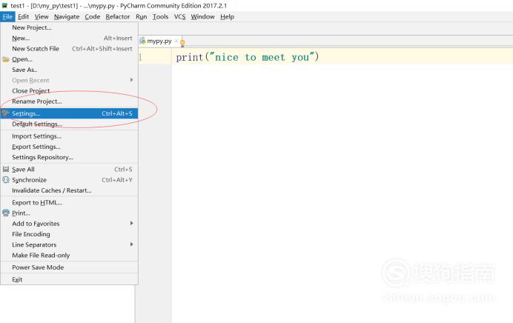Click the Python file icon on mypy.py tab
Viewport: 513px width, 323px height.
click(x=142, y=41)
